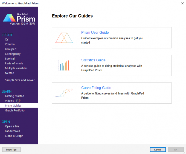Image resolution: width=186 pixels, height=154 pixels.
Task: Click the Prism User Guide triangle icon
Action: (64, 38)
